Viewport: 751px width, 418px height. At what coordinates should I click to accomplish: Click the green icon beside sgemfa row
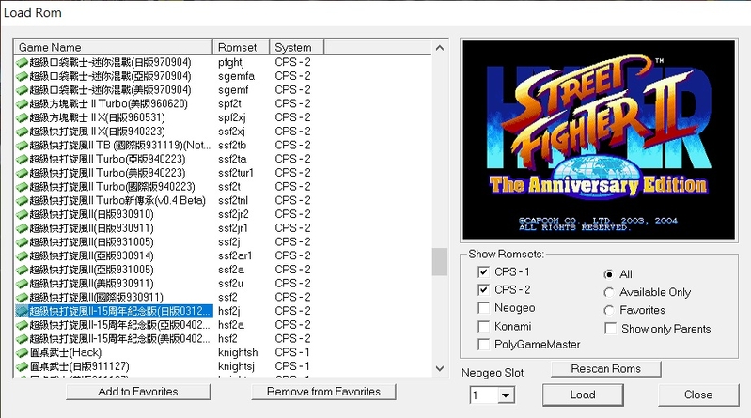(22, 76)
